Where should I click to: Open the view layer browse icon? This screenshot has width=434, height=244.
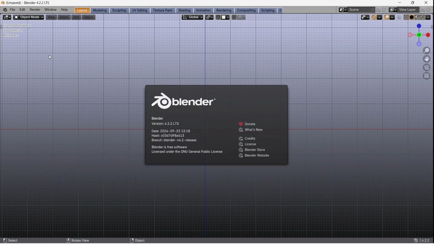pos(393,10)
